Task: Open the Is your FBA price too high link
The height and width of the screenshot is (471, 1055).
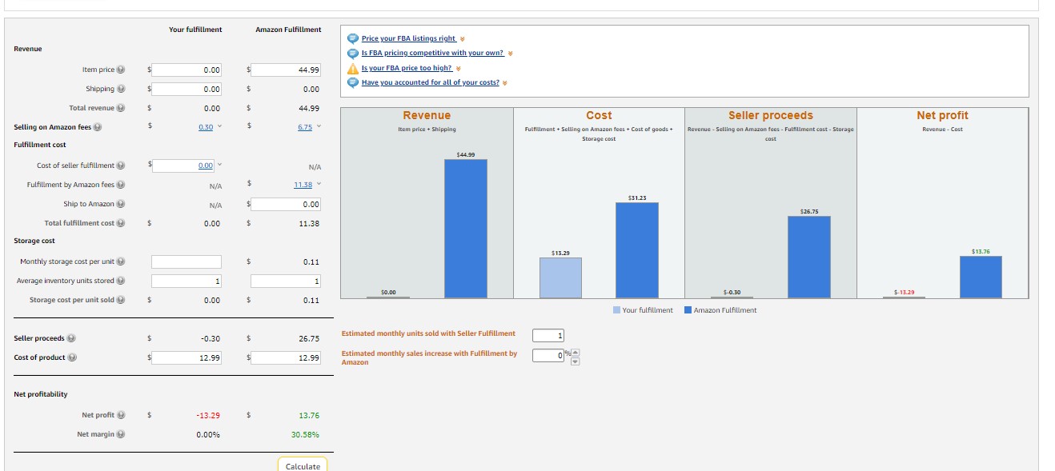Action: 406,68
